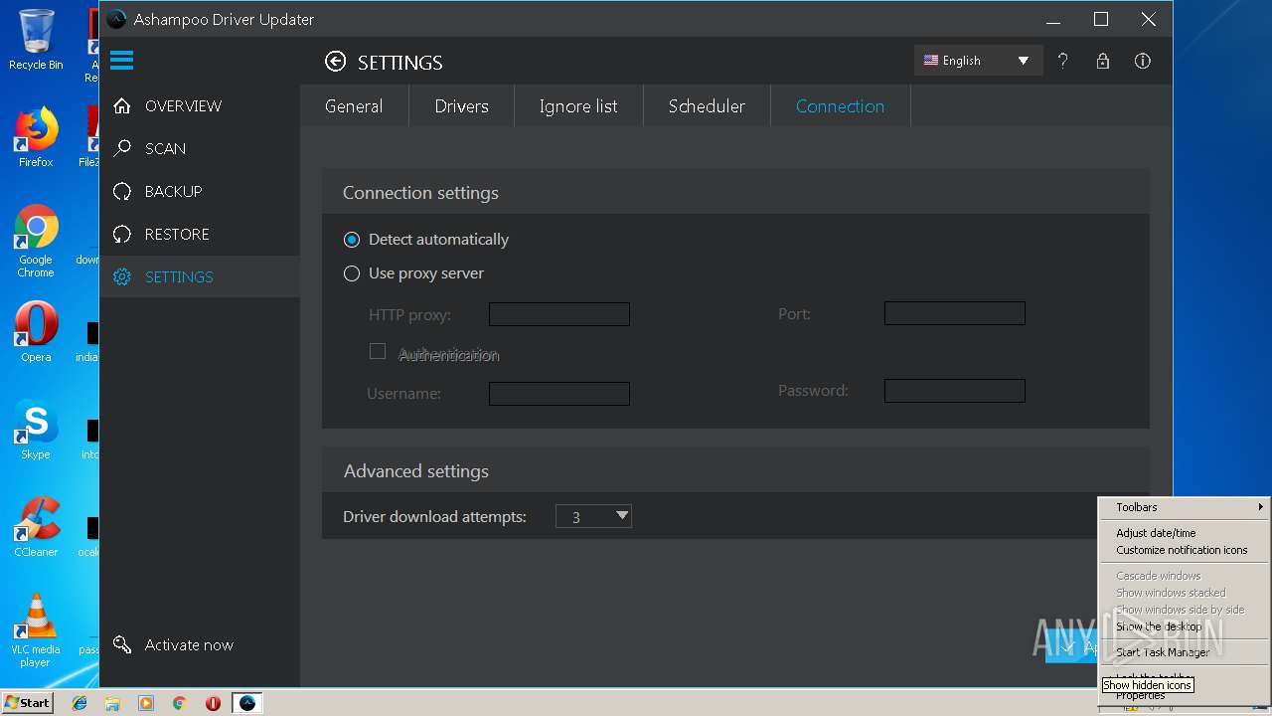This screenshot has height=716, width=1272.
Task: Open Toolbars submenu in the taskbar context menu
Action: pyautogui.click(x=1184, y=507)
